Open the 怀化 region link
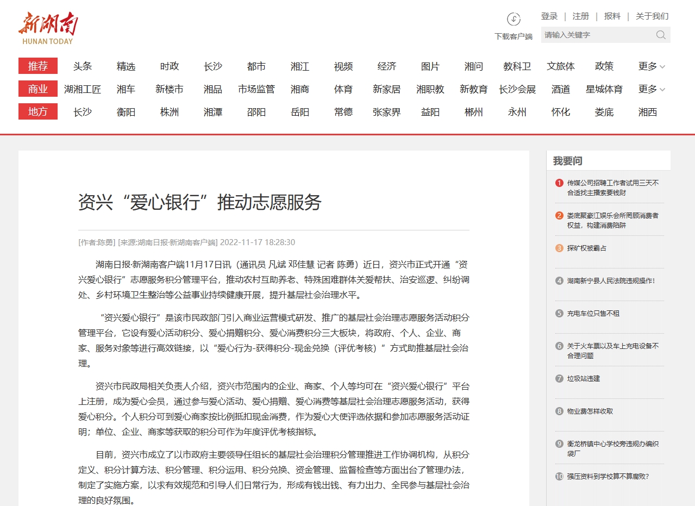 pyautogui.click(x=561, y=112)
